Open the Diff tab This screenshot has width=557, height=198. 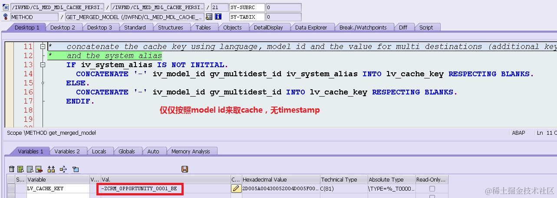click(x=403, y=27)
